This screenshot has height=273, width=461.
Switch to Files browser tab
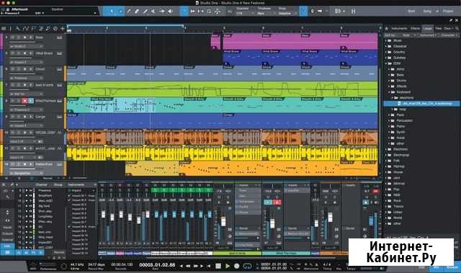(x=439, y=29)
